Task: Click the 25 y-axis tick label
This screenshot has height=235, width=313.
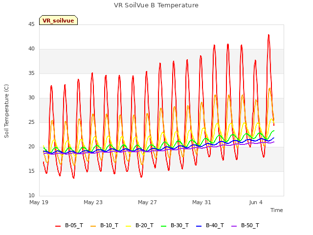Action: (x=31, y=122)
